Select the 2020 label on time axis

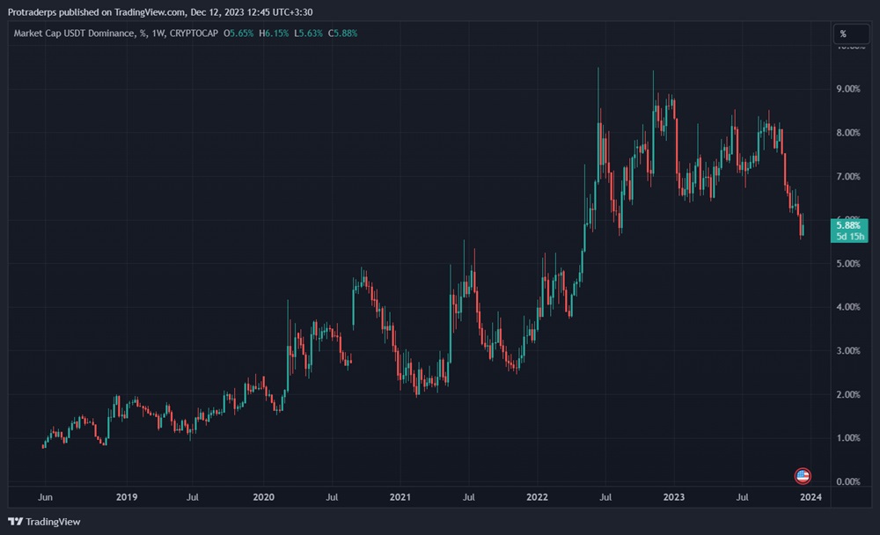tap(263, 497)
